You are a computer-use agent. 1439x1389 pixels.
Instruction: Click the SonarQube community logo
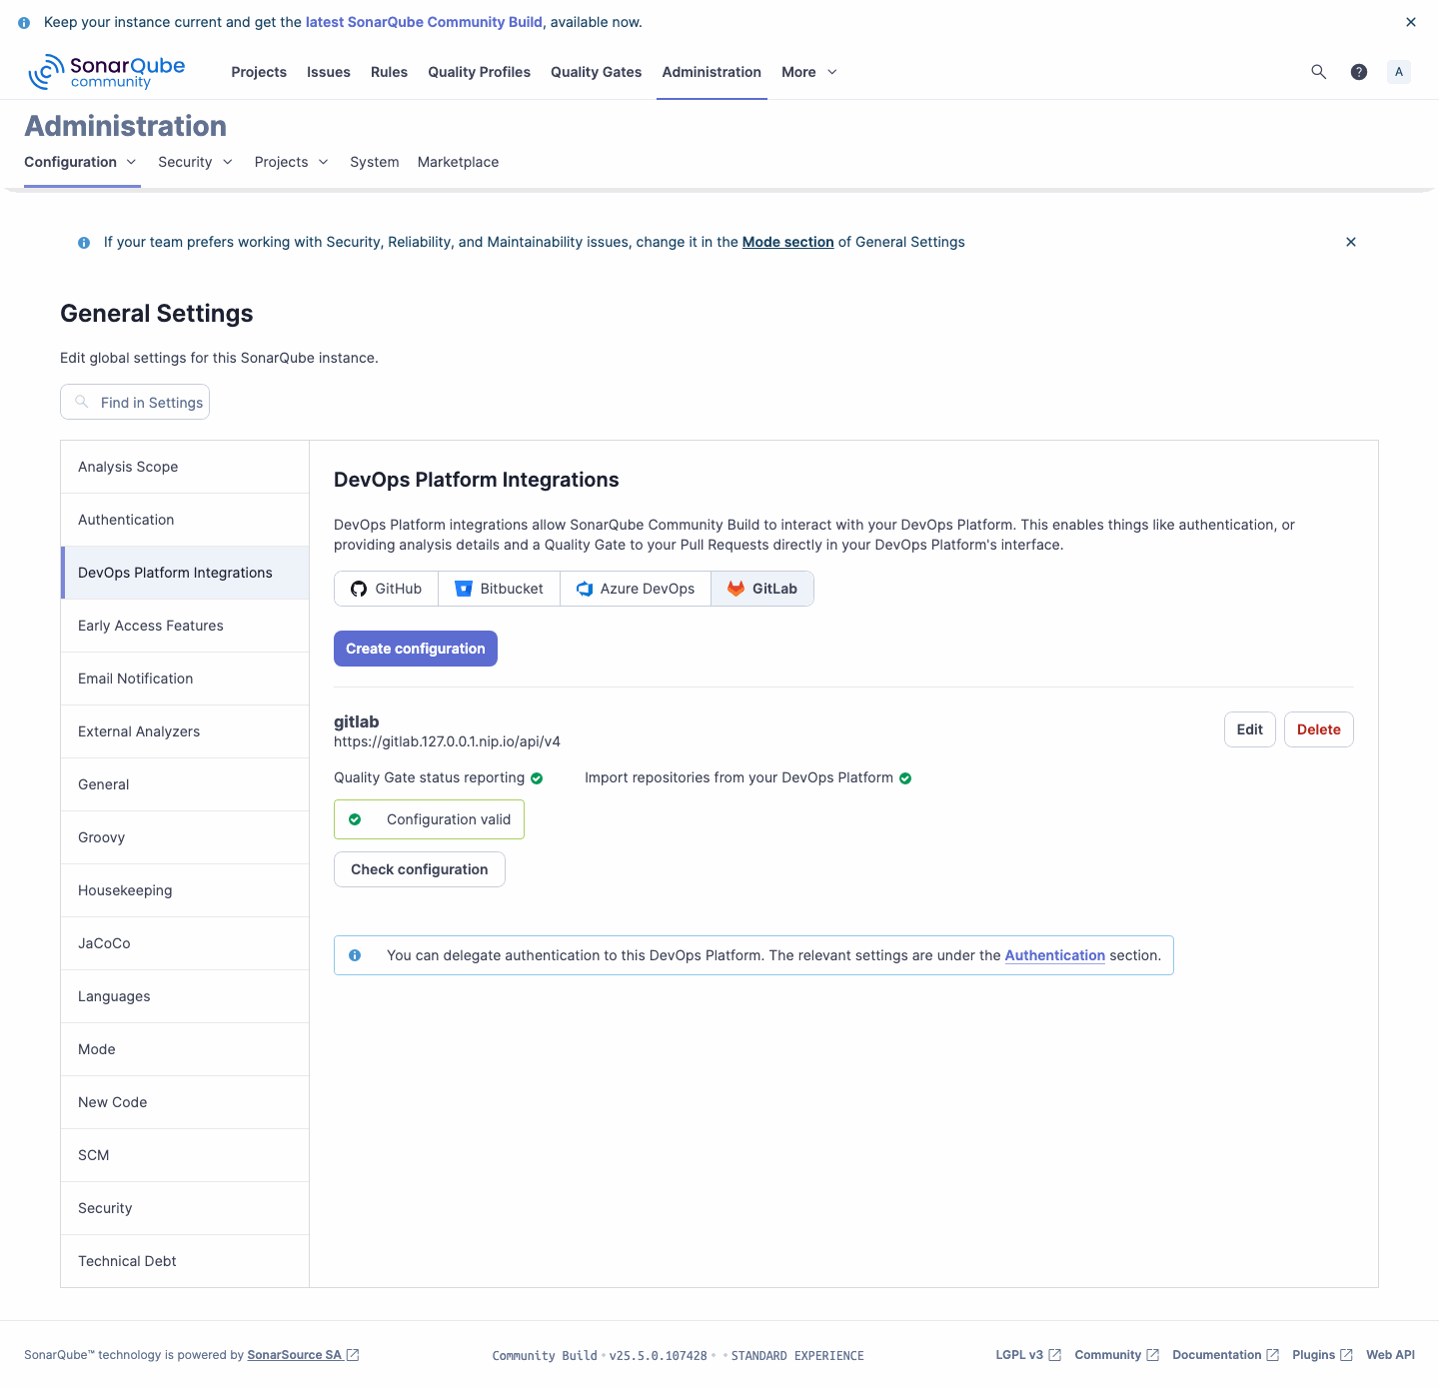point(107,72)
